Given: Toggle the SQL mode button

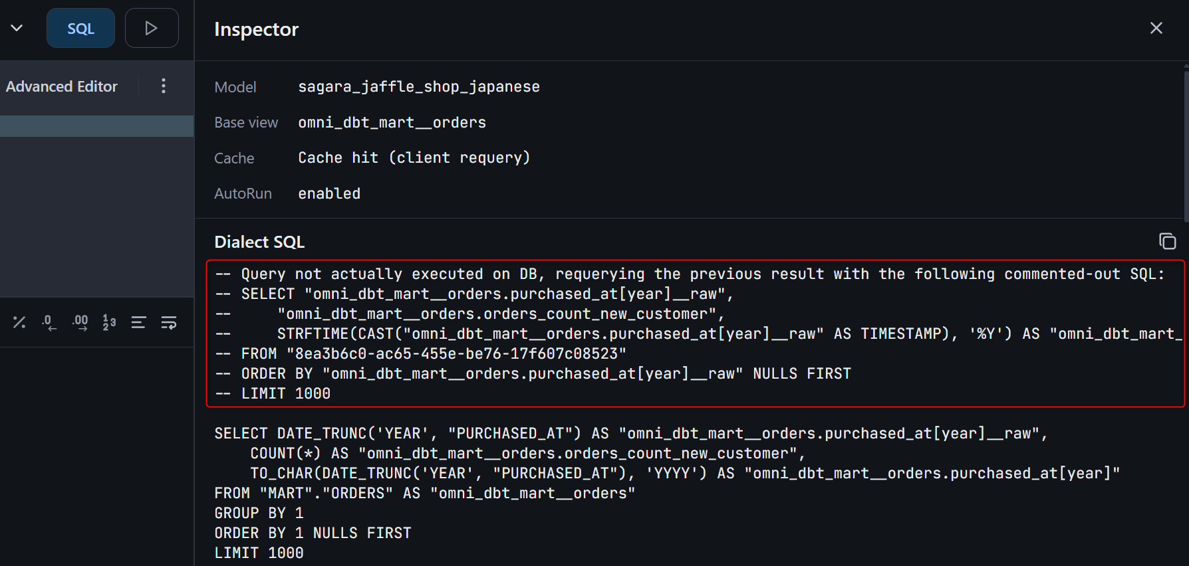Looking at the screenshot, I should tap(80, 28).
